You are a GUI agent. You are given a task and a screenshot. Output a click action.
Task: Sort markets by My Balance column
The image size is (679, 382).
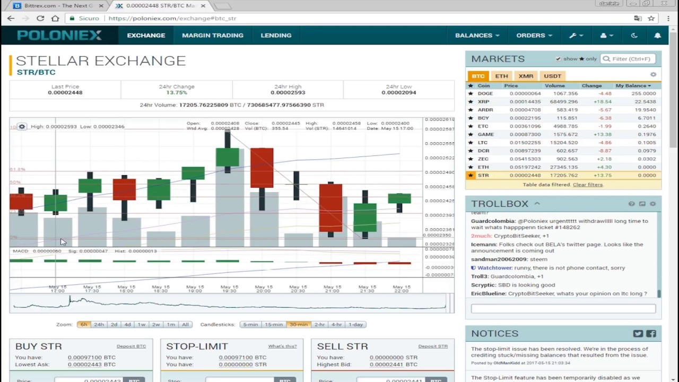[x=633, y=85]
